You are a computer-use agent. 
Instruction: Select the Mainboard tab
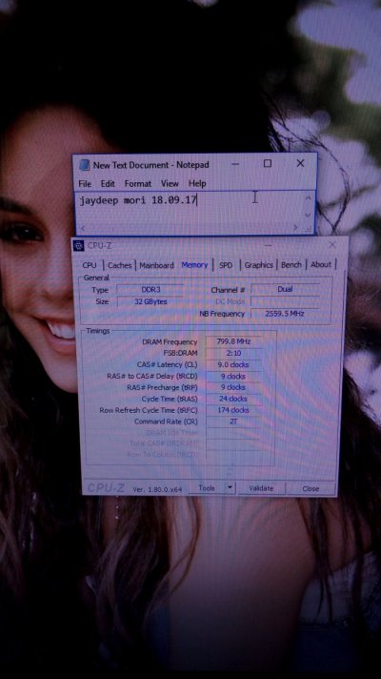(156, 265)
